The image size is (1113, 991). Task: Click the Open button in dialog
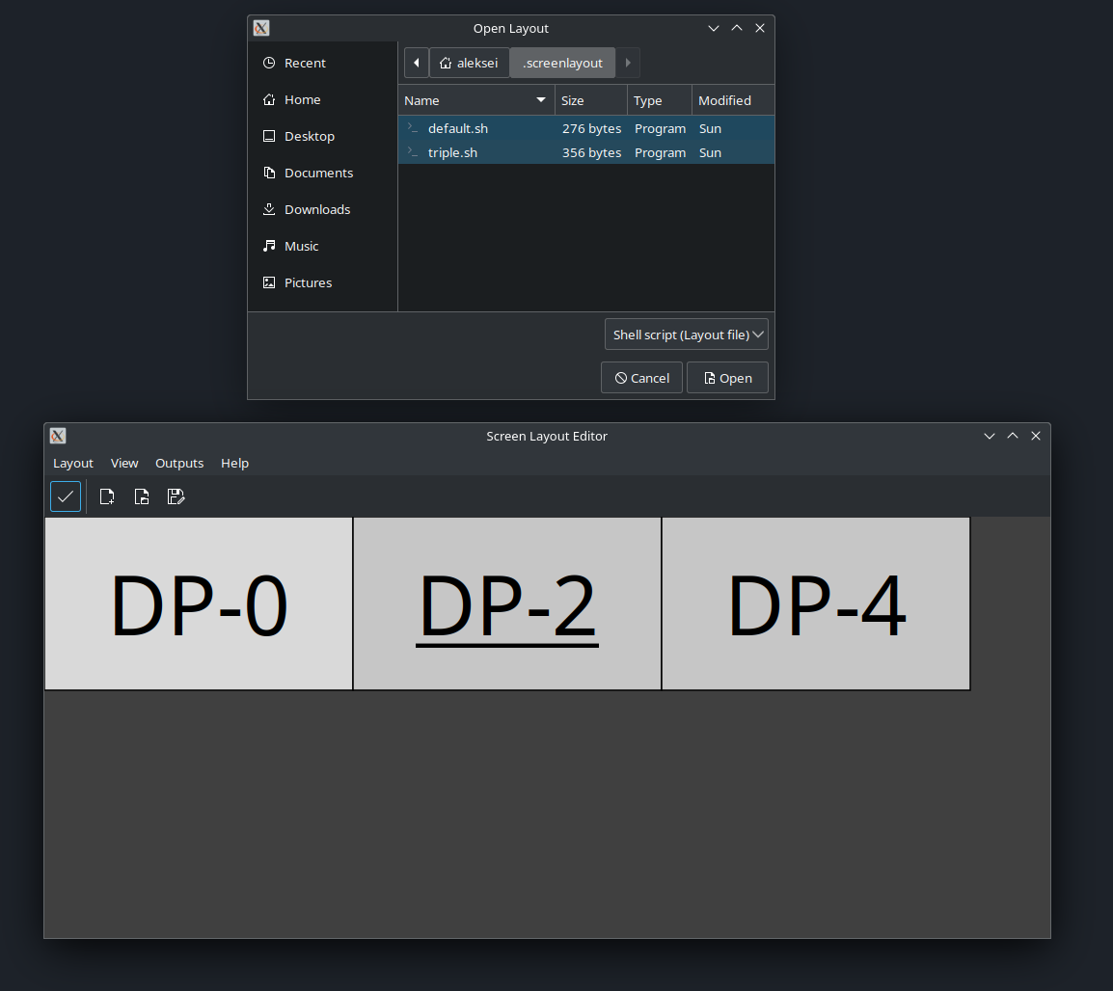(x=727, y=378)
